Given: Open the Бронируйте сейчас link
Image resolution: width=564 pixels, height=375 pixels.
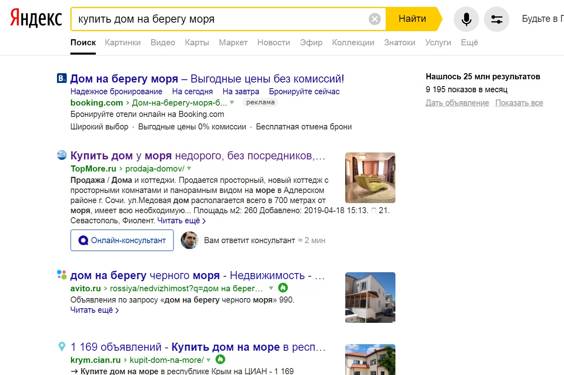Looking at the screenshot, I should [304, 91].
